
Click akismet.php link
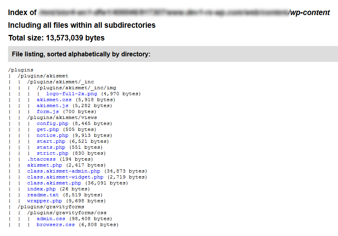[x=45, y=165]
